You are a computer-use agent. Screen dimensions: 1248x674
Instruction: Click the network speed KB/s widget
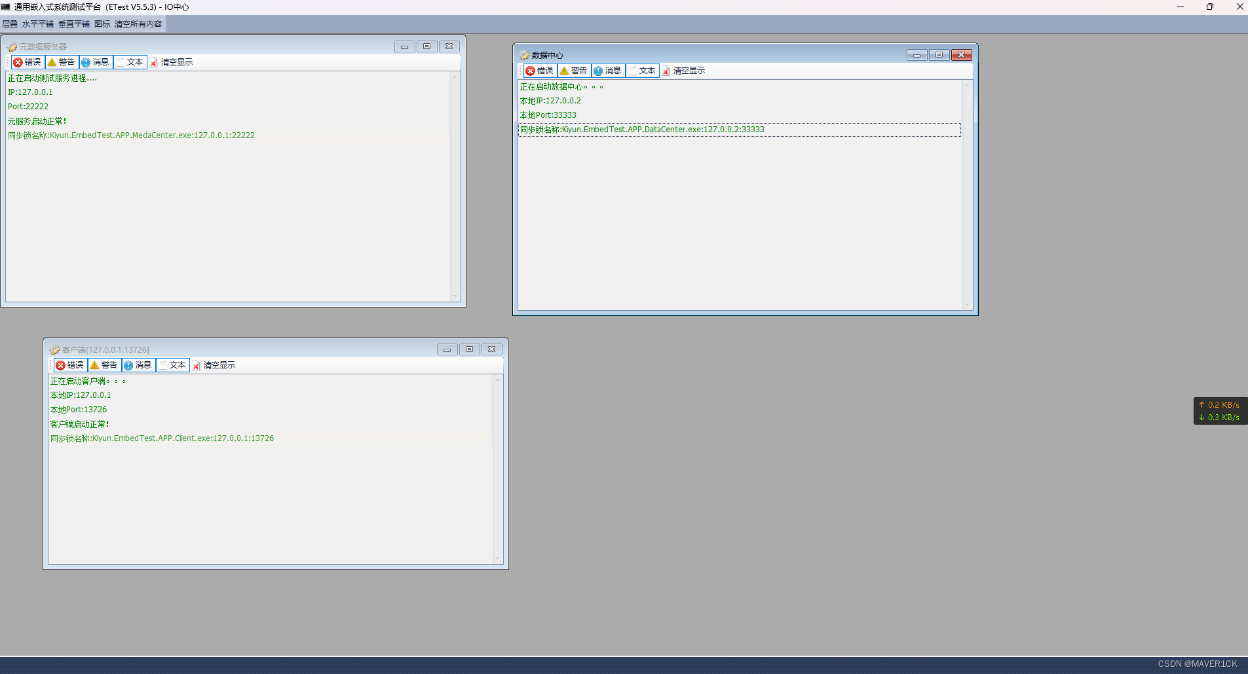[x=1220, y=411]
